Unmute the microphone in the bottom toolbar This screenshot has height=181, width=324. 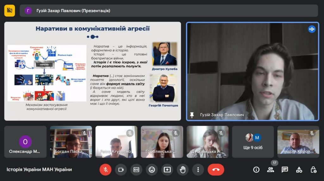click(105, 170)
